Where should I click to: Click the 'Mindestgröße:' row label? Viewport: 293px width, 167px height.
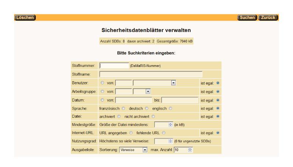[x=84, y=125]
